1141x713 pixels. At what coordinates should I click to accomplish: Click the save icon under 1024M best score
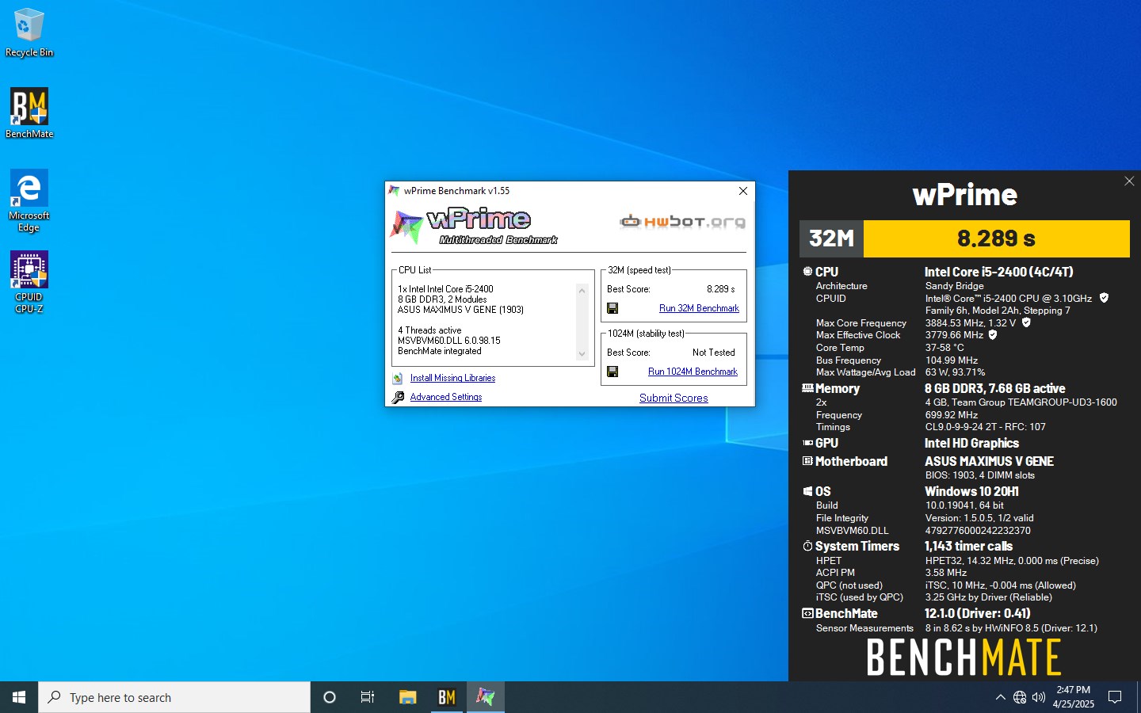(612, 372)
